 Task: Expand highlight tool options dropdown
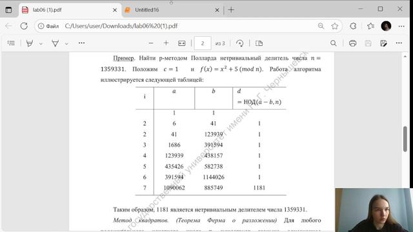[x=41, y=44]
